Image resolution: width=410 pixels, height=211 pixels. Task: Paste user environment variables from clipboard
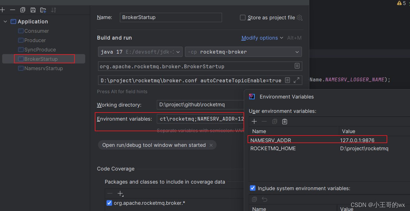coord(284,122)
